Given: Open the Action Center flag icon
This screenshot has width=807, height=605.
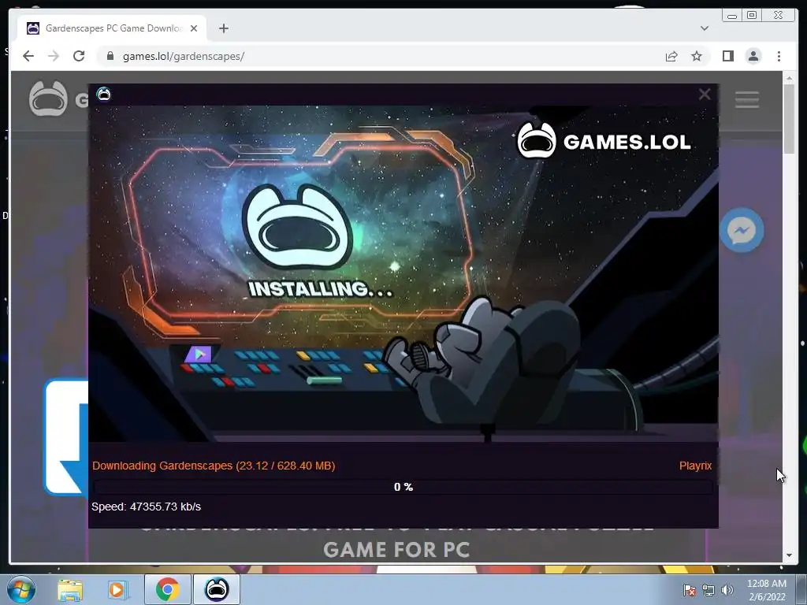Looking at the screenshot, I should [x=690, y=590].
